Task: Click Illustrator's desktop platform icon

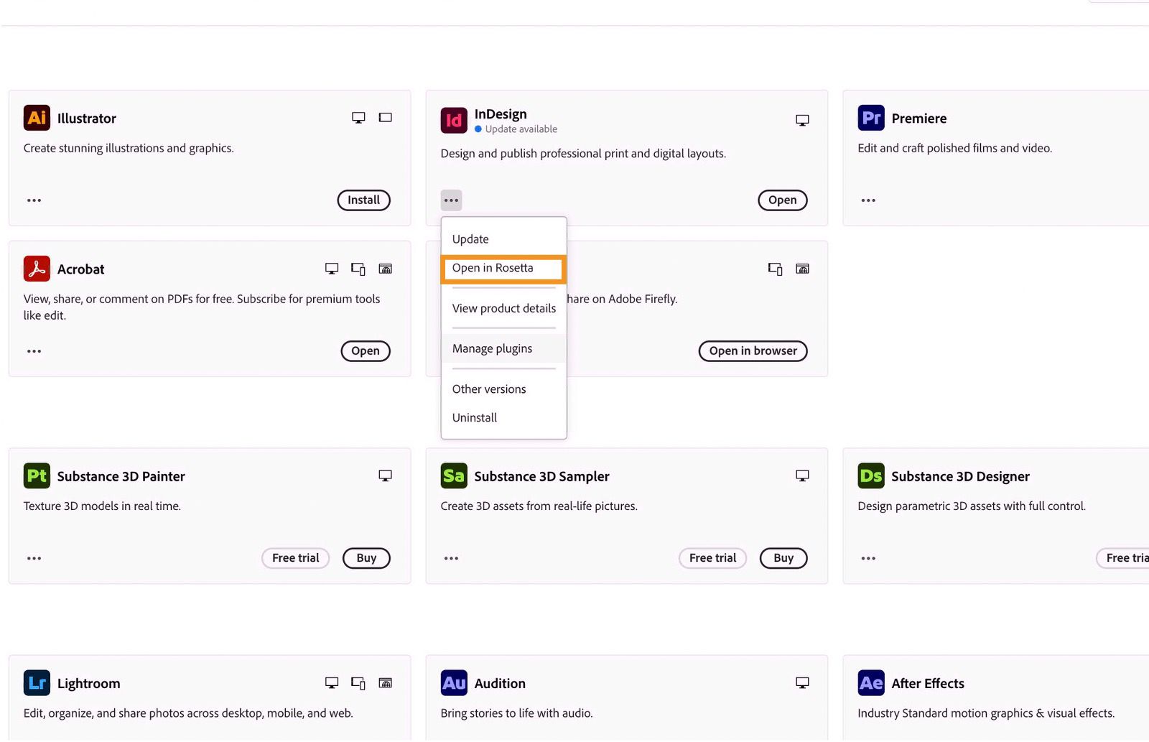Action: tap(358, 118)
